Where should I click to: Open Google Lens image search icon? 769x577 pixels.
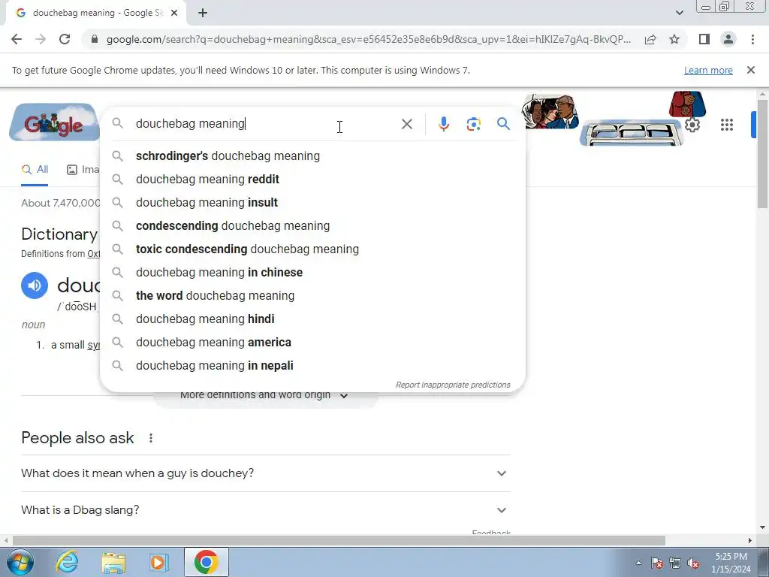click(473, 124)
